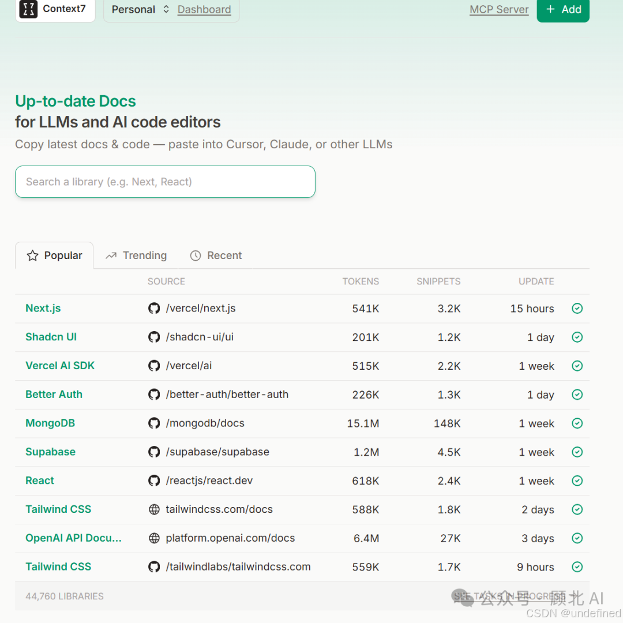This screenshot has height=623, width=623.
Task: Open the React library
Action: [x=40, y=481]
